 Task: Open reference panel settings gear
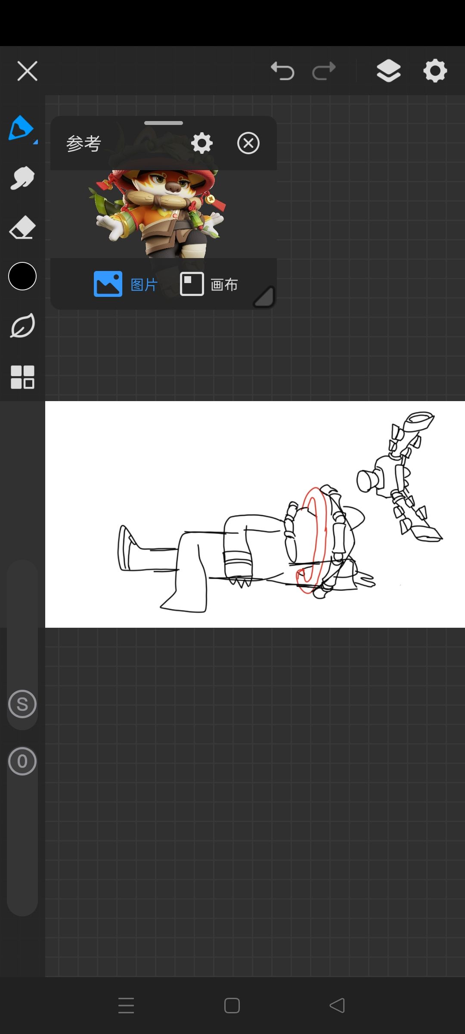click(x=202, y=143)
